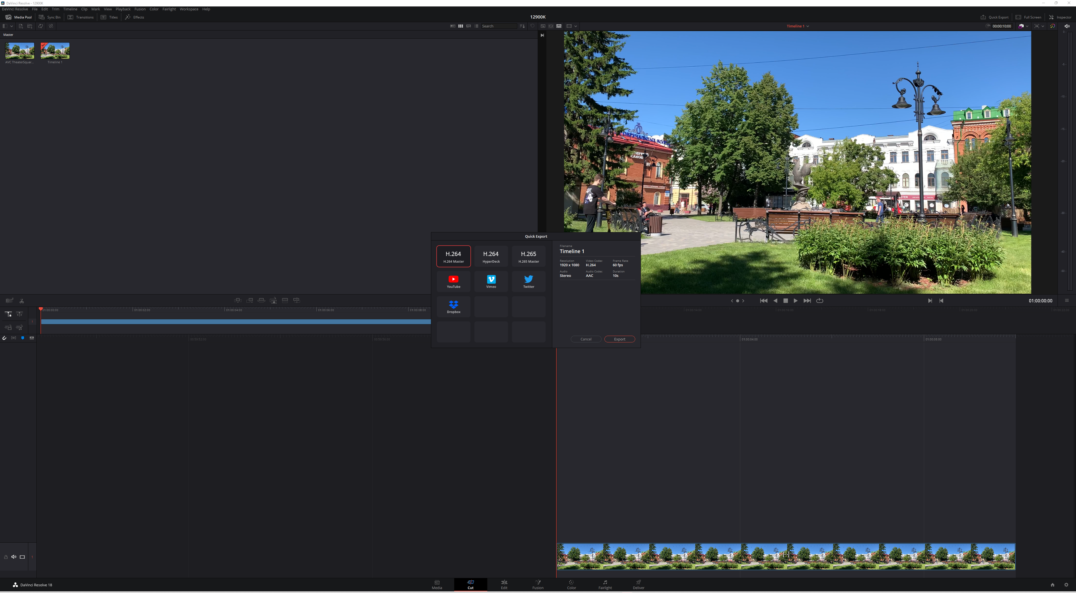This screenshot has width=1076, height=593.
Task: Open the Media Pool panel
Action: 18,17
